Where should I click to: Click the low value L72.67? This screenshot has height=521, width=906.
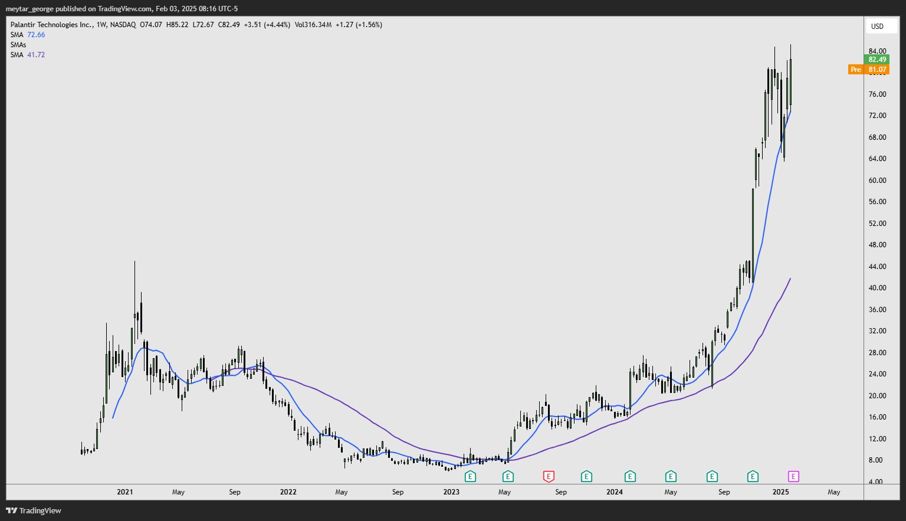pos(203,25)
